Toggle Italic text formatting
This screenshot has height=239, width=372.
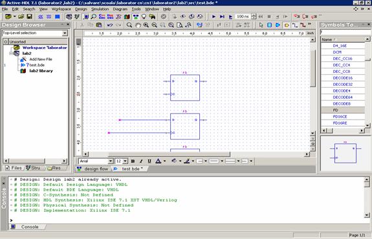[141, 161]
